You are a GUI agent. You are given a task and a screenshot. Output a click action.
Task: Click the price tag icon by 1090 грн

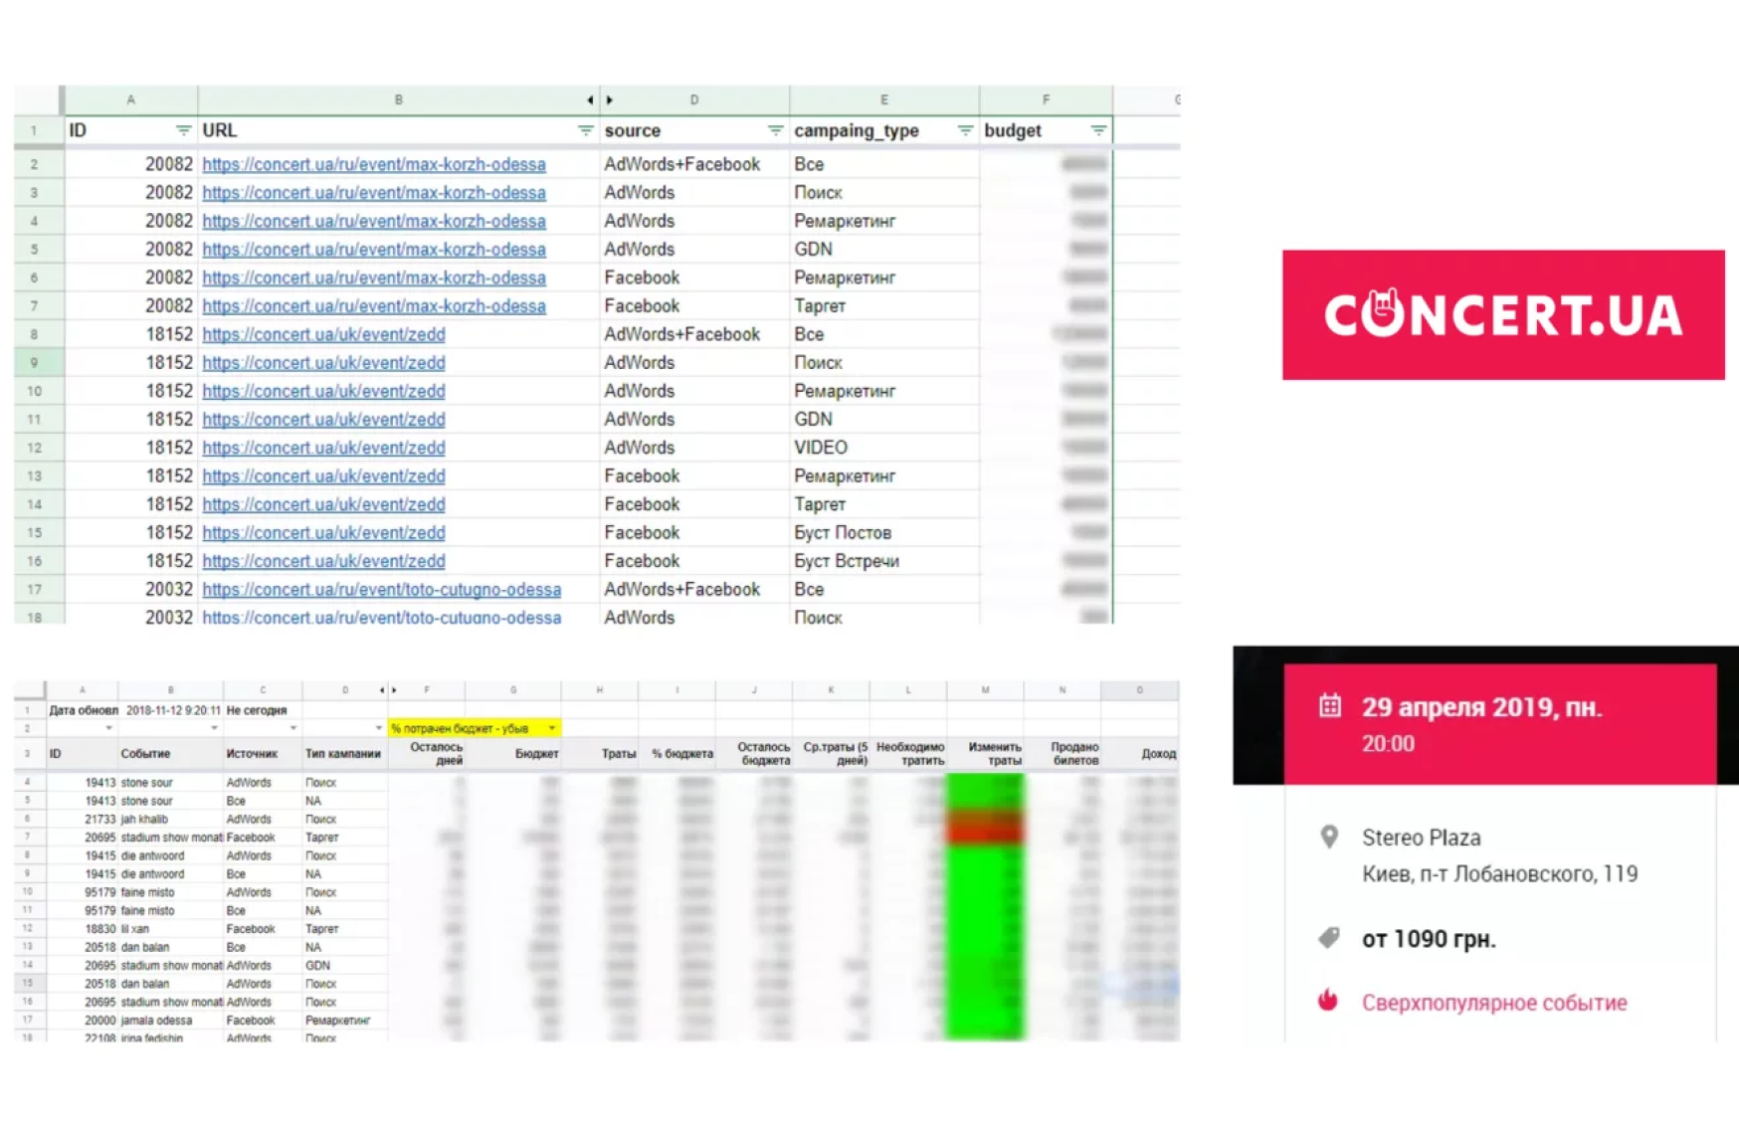coord(1329,937)
